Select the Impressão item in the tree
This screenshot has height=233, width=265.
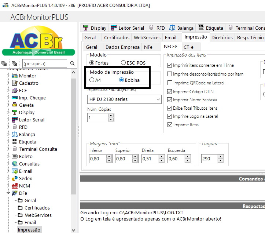click(29, 230)
